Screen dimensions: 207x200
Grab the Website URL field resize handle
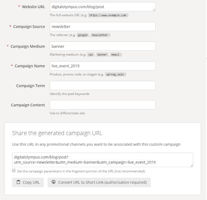click(154, 10)
